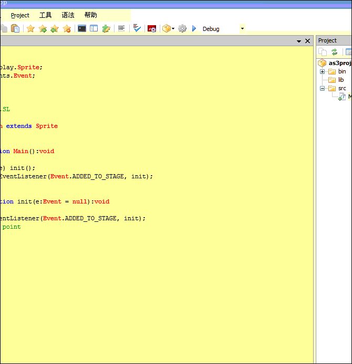Open project properties gear icon
Screen dimensions: 352x364
[x=182, y=29]
